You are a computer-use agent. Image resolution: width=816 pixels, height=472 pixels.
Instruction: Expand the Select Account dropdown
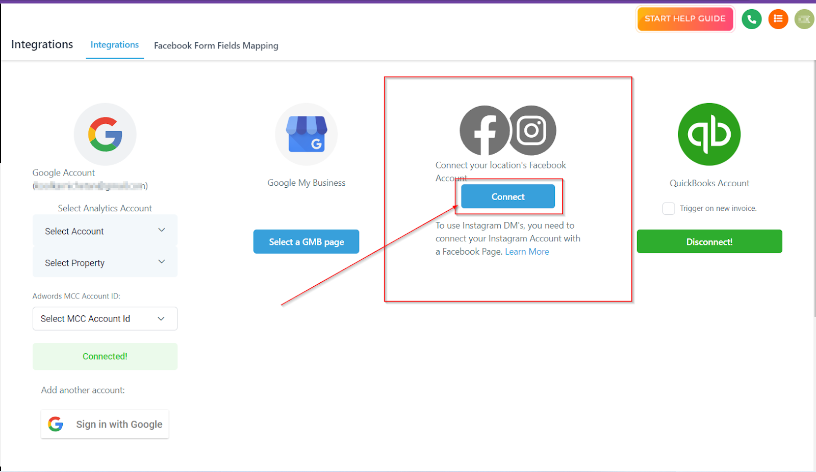click(105, 231)
